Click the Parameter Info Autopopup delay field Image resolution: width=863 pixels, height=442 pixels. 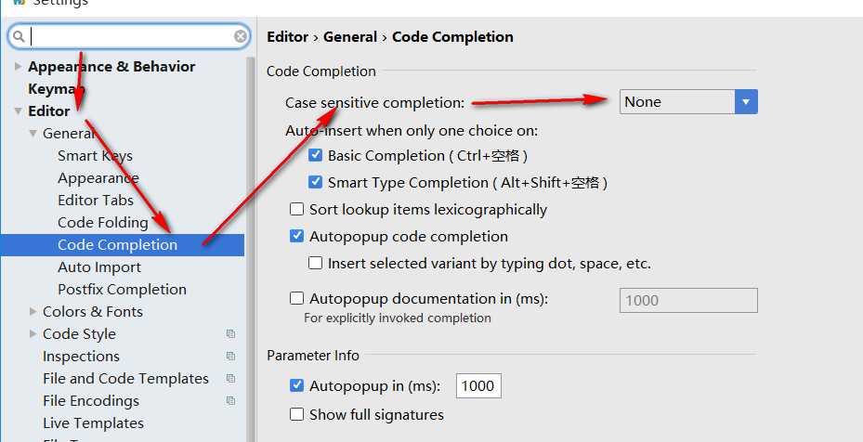(x=478, y=386)
